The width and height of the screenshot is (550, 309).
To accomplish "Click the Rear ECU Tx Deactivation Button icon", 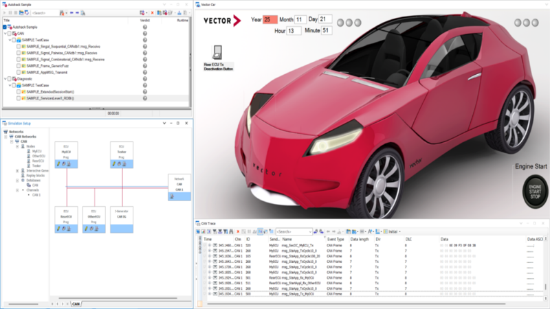I will [x=219, y=51].
